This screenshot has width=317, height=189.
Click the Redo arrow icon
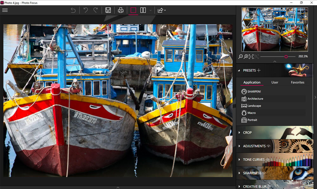point(95,10)
